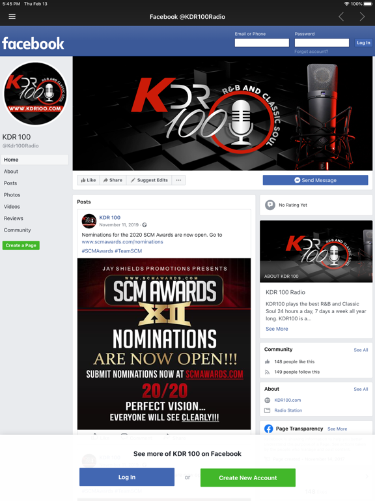
Task: Open the KDR100.com website link
Action: [x=287, y=400]
